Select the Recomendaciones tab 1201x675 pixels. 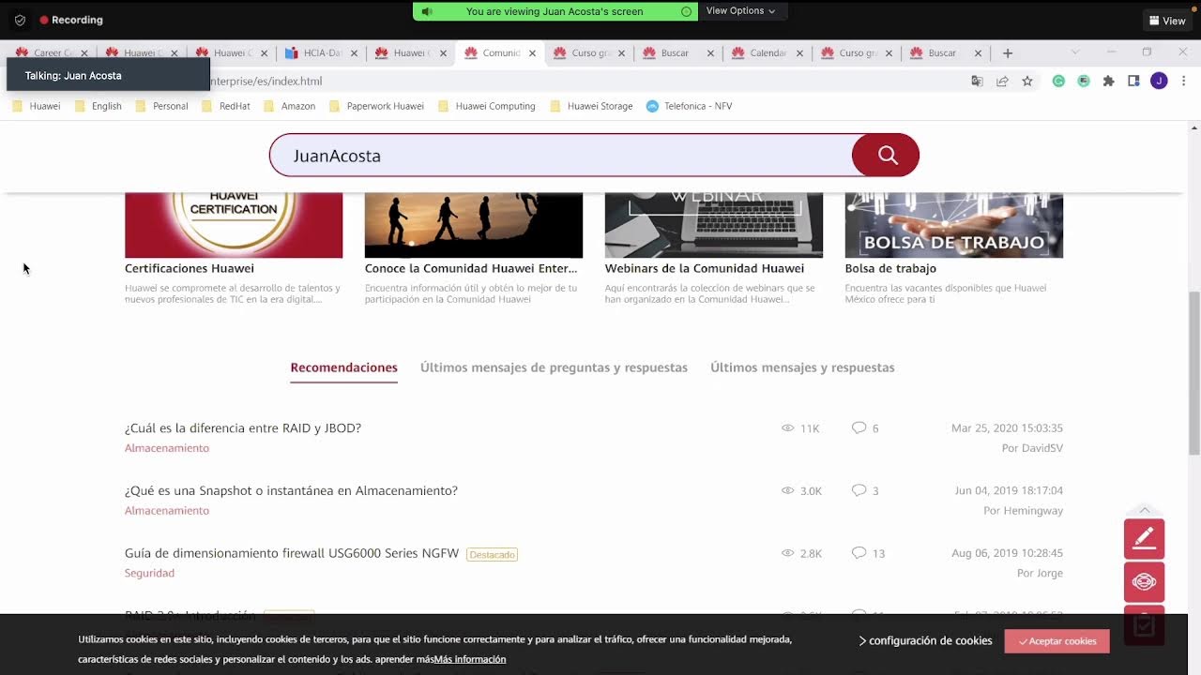pyautogui.click(x=344, y=367)
